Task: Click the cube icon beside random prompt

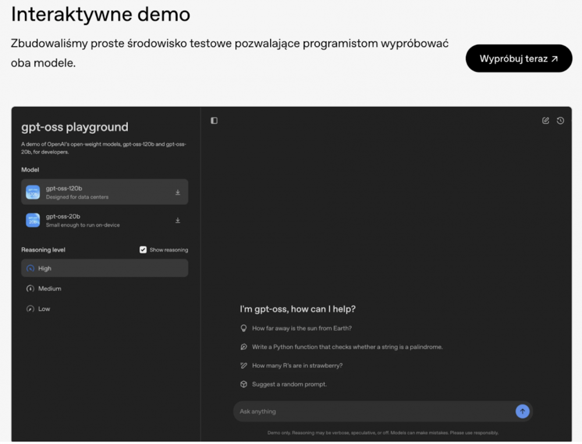Action: (x=243, y=384)
